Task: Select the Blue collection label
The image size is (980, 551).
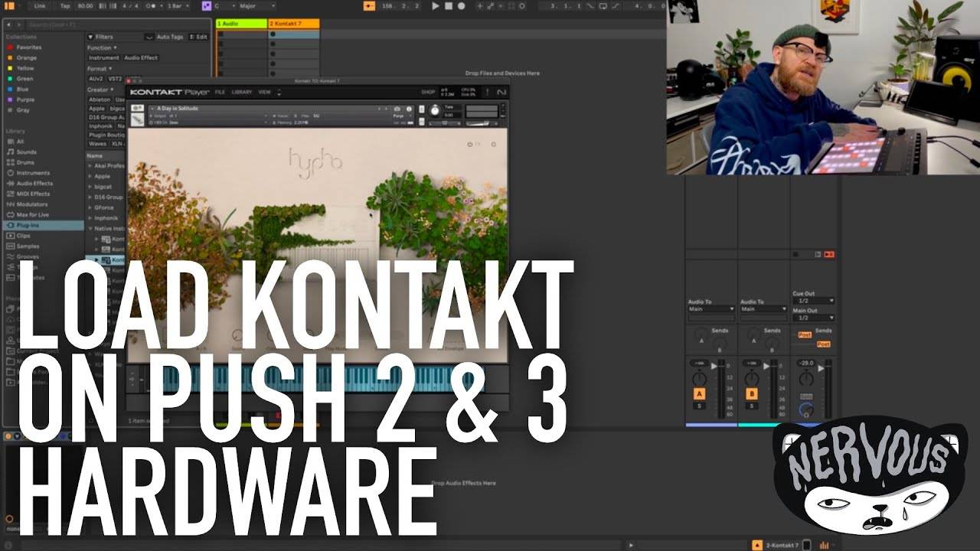Action: coord(22,89)
